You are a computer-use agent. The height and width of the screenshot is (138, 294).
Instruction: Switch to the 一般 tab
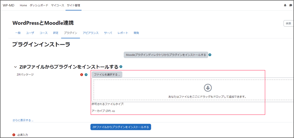(x=18, y=33)
